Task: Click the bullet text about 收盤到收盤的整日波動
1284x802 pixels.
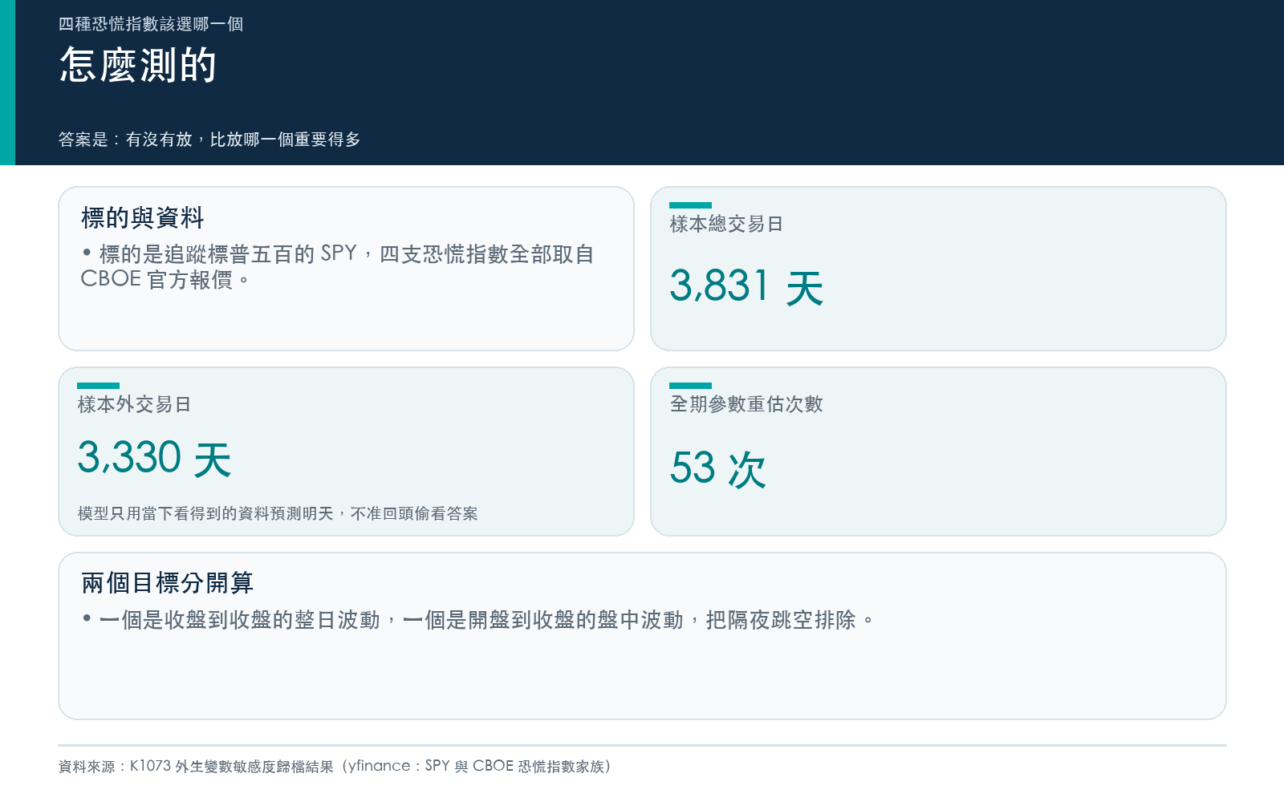Action: coord(478,620)
